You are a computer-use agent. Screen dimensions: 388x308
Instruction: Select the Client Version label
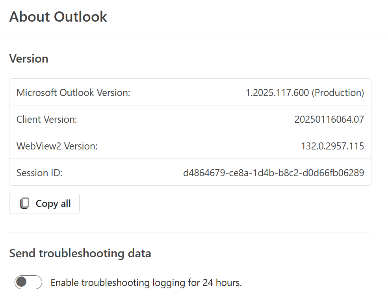pyautogui.click(x=47, y=120)
